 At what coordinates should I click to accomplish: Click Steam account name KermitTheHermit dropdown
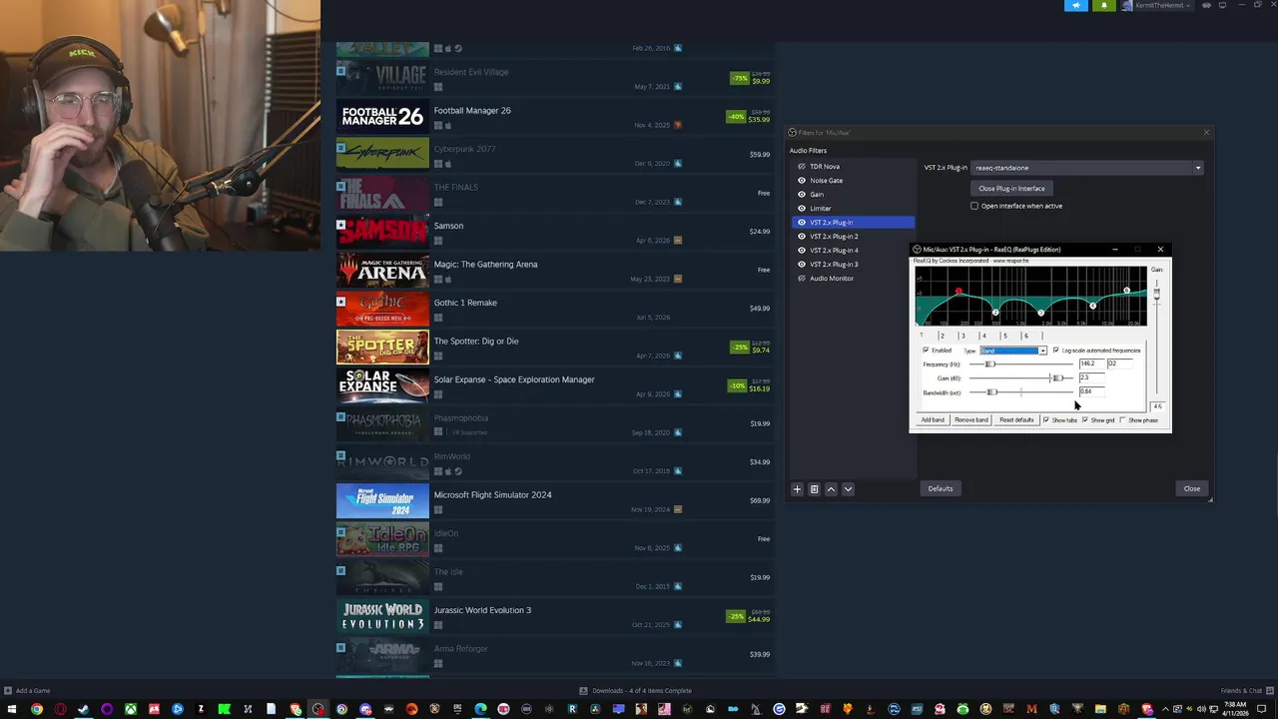pos(1157,5)
